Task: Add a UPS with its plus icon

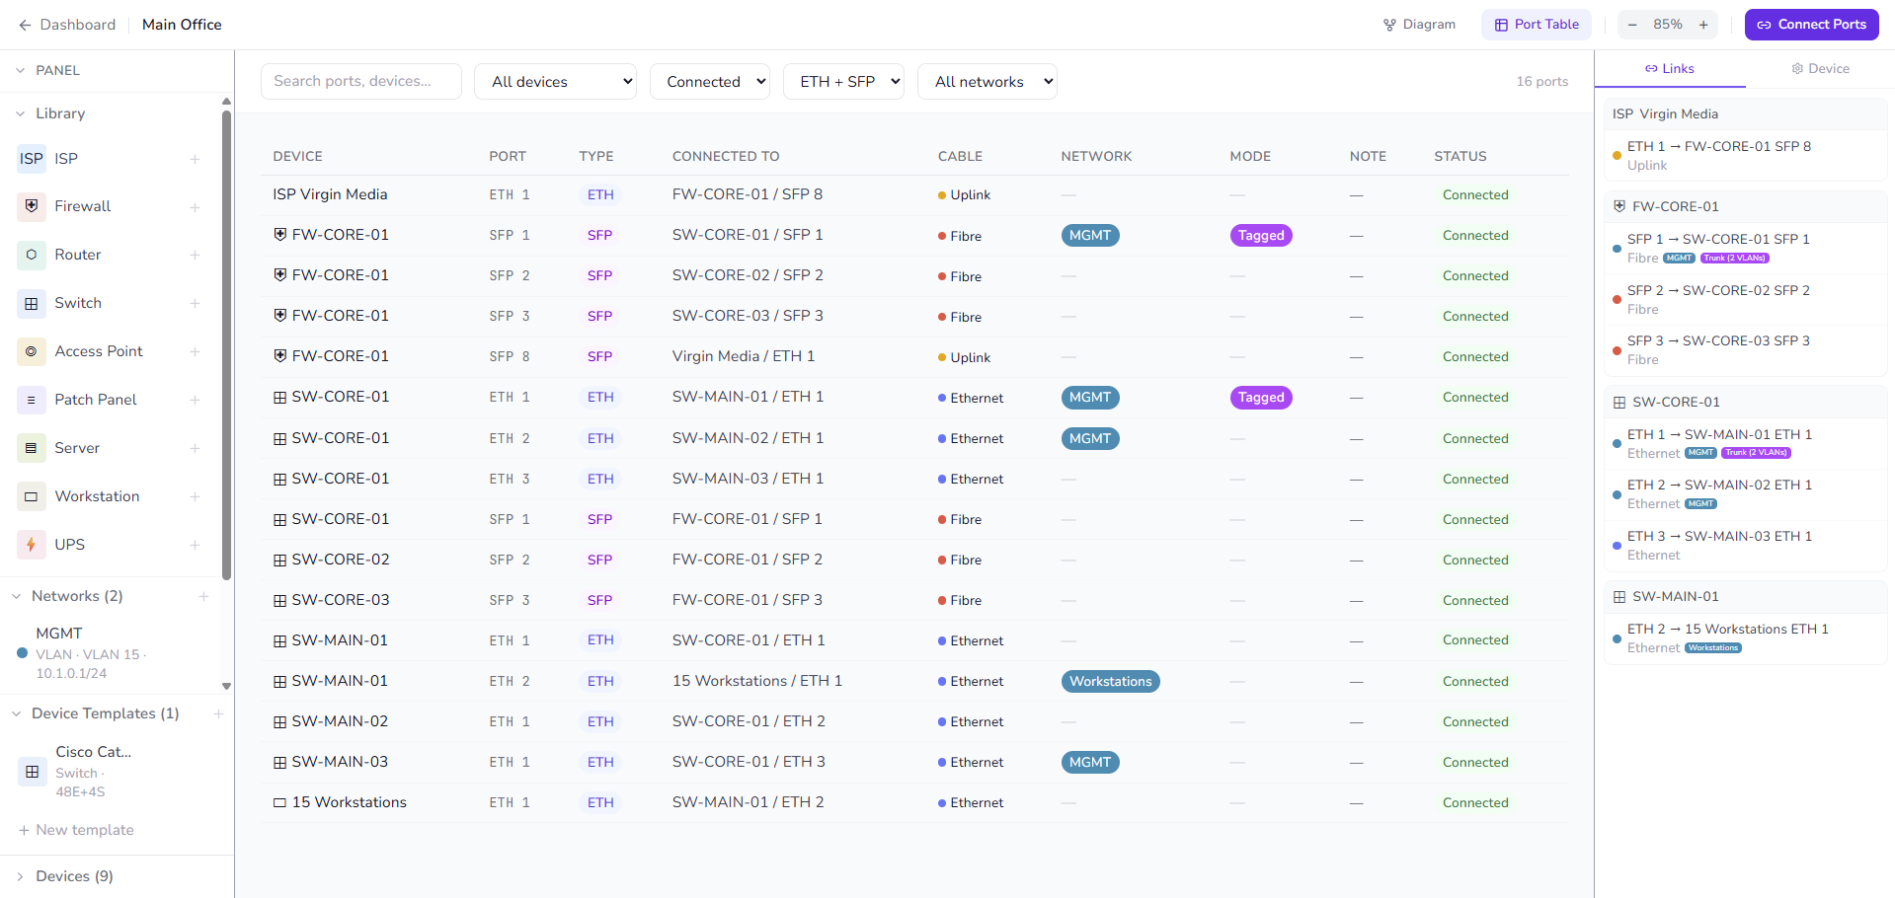Action: pos(196,546)
